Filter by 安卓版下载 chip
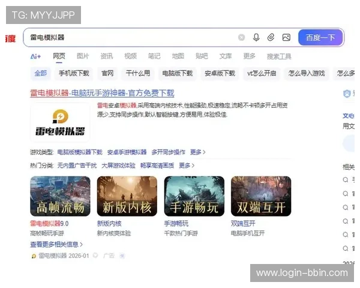 [x=220, y=73]
